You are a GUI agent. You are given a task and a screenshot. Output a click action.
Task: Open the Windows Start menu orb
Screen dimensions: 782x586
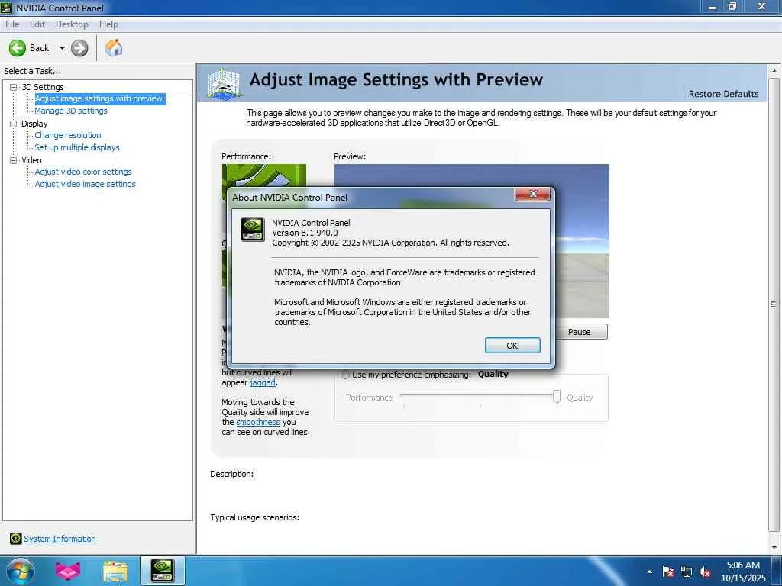21,571
